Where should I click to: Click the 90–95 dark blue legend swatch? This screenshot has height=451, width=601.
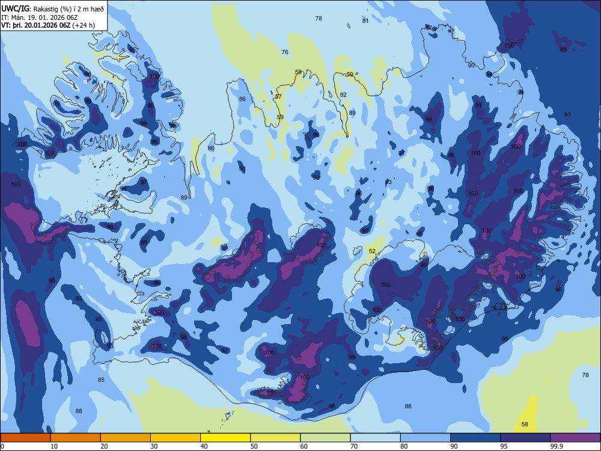[475, 438]
